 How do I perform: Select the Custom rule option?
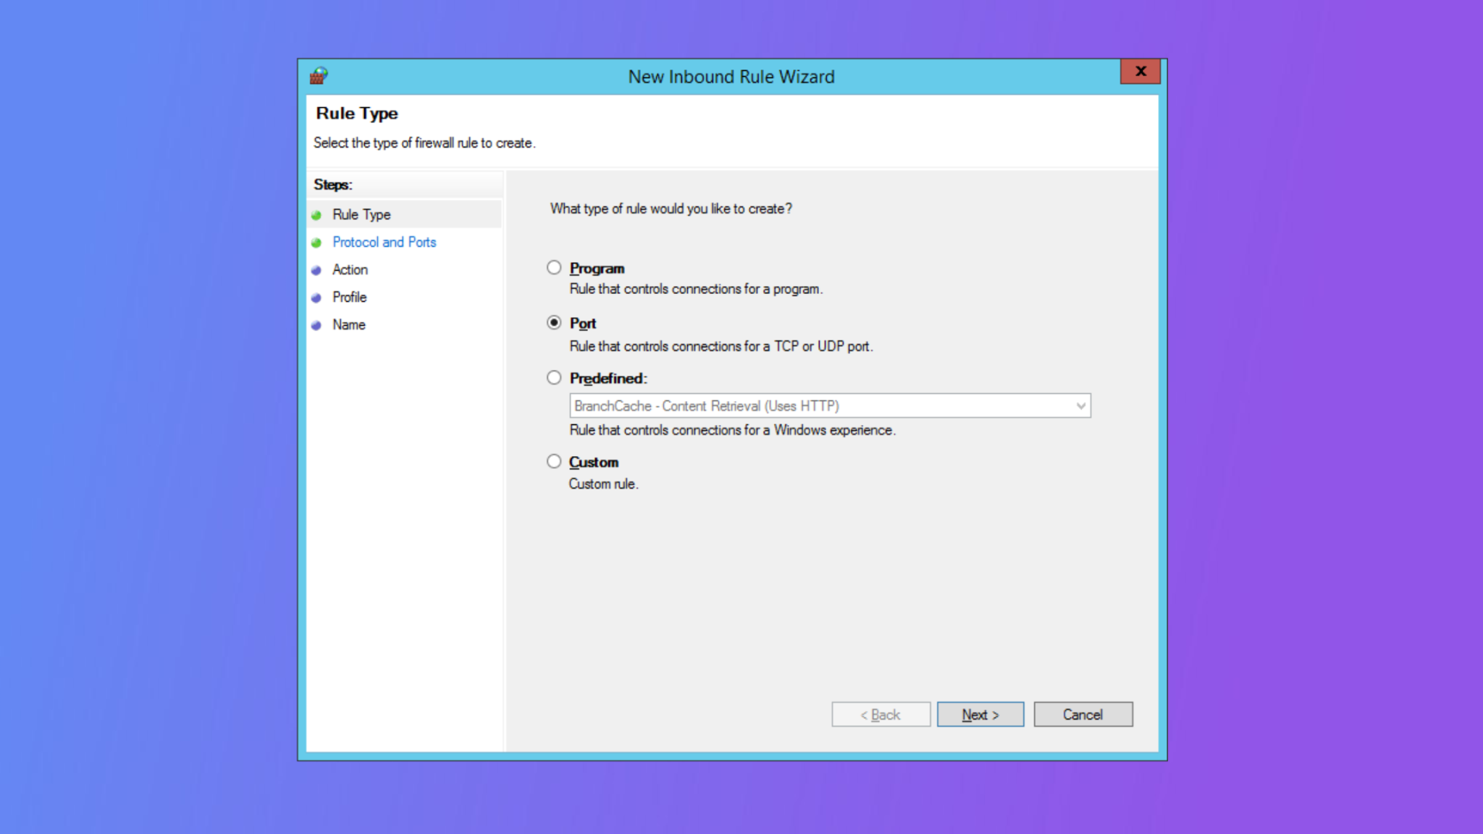(x=554, y=461)
